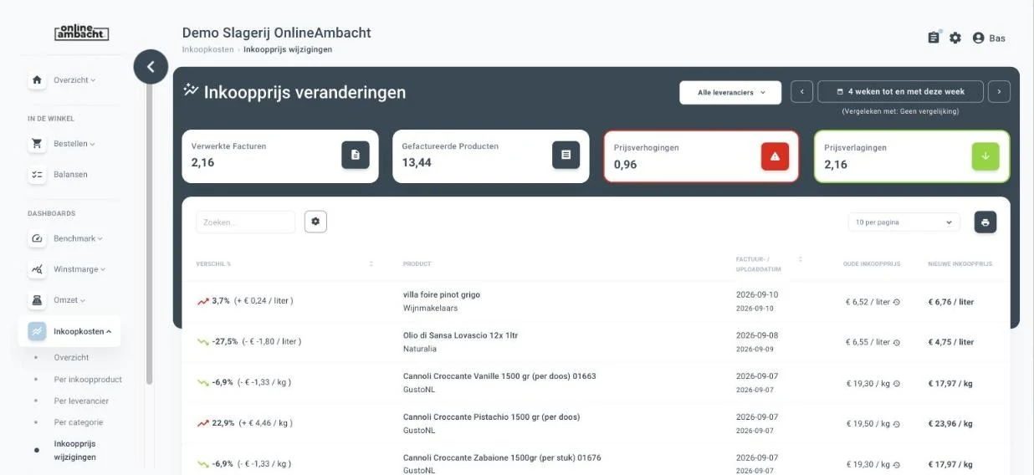
Task: Click history icon next to € 6,52 / liter
Action: pyautogui.click(x=897, y=302)
